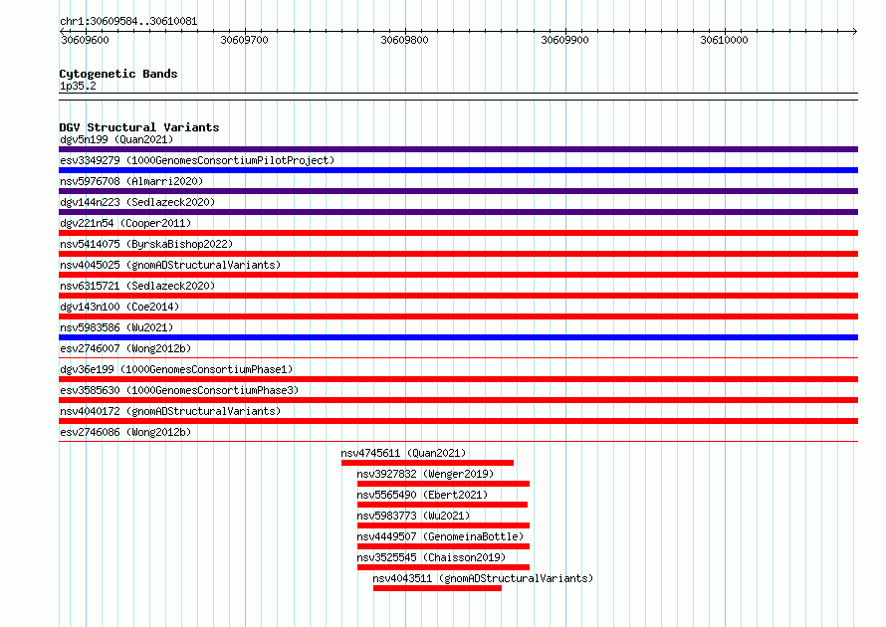Open nsv5414075 (ByrskaBishop2022) label

point(146,244)
